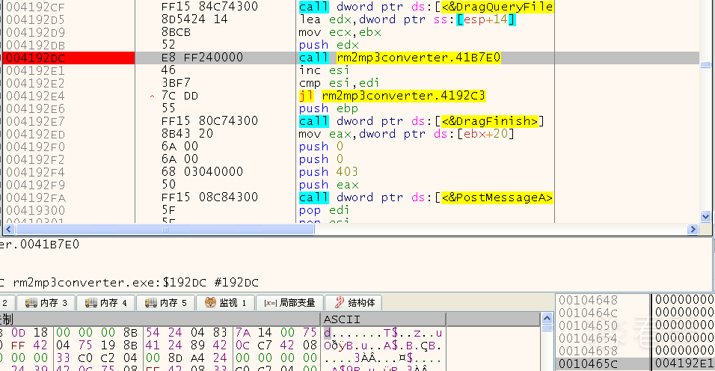Open the 监视 1 watch tab

coord(225,303)
